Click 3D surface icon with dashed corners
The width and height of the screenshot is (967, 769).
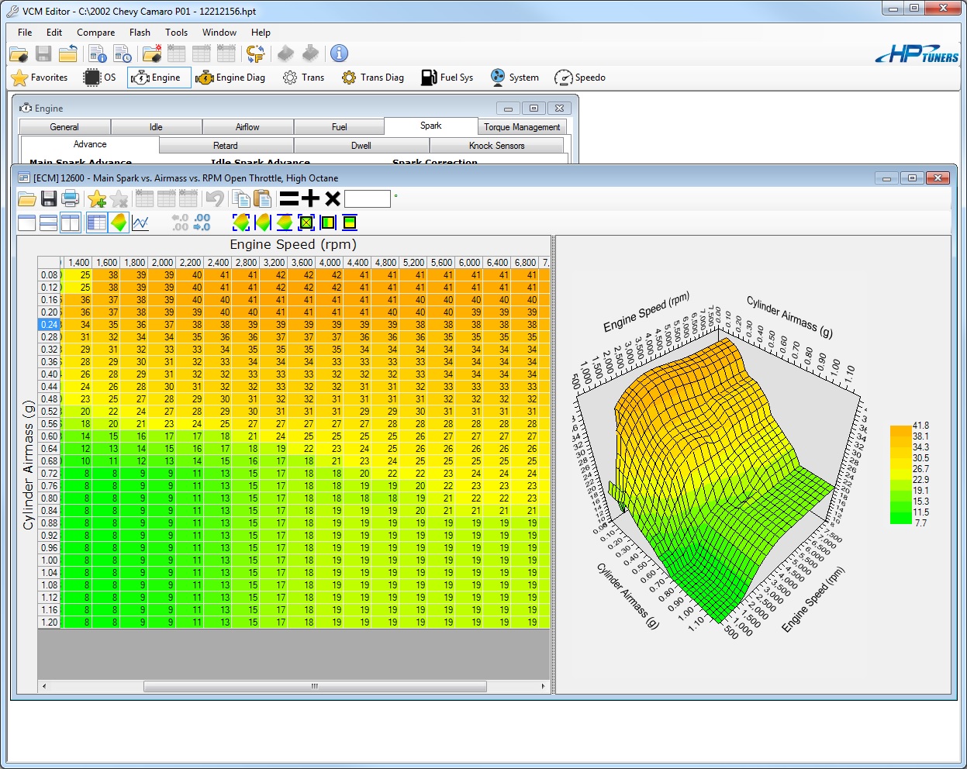point(241,223)
